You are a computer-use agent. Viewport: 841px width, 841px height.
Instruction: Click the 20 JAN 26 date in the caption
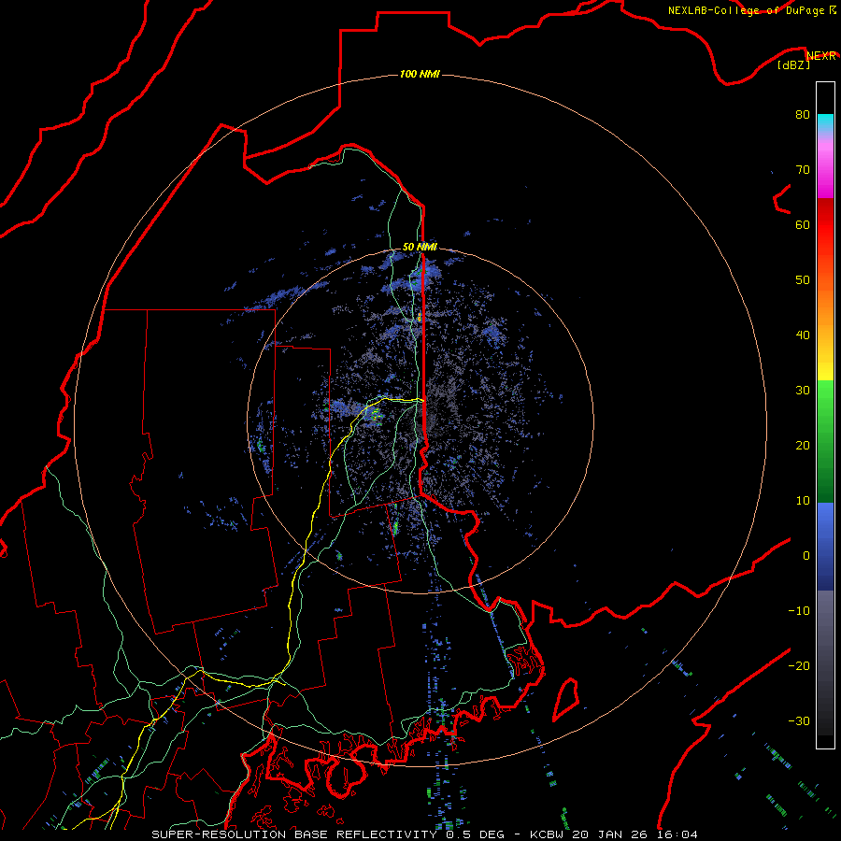pos(610,834)
